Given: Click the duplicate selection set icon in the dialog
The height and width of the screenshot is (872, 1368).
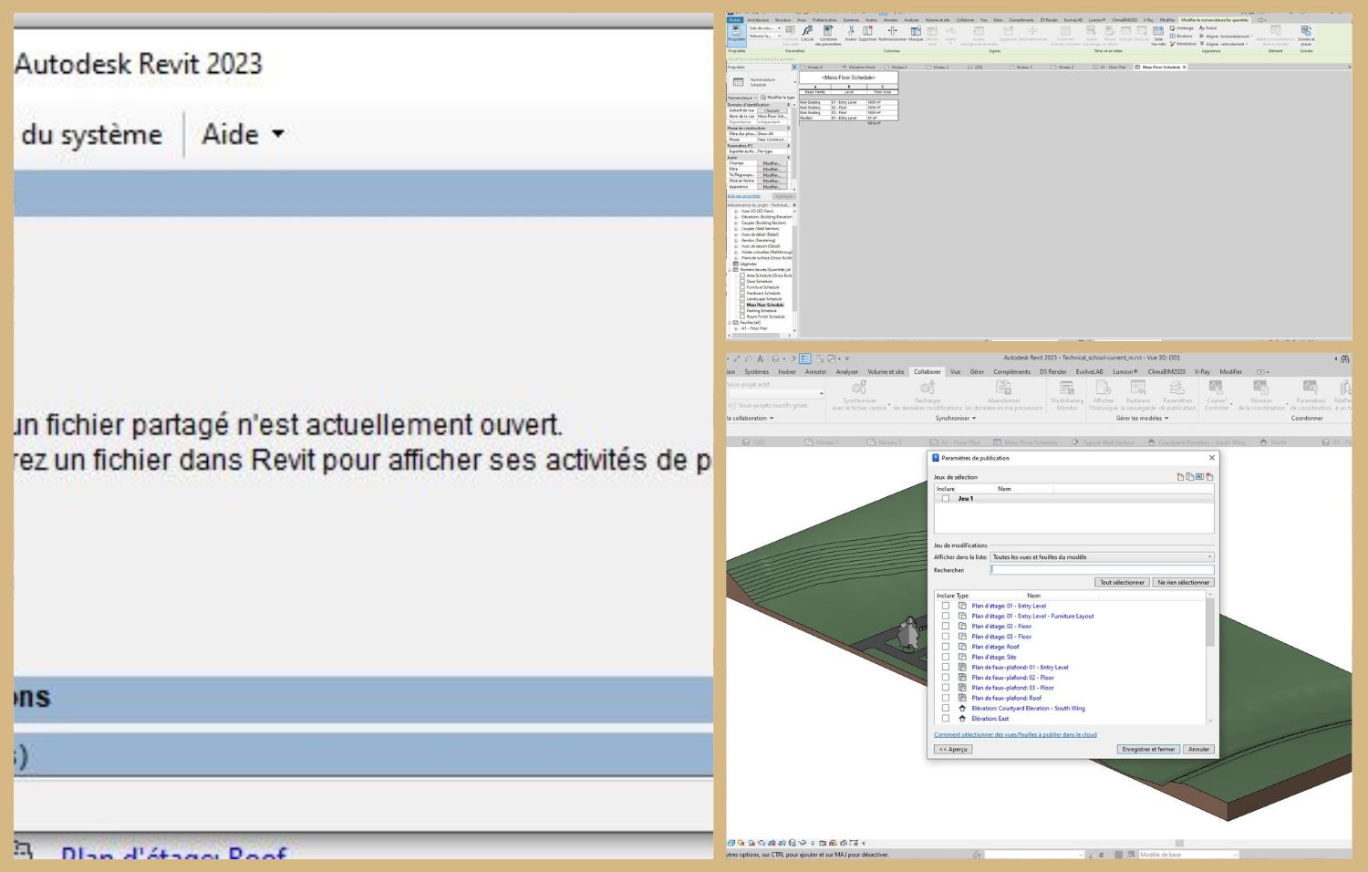Looking at the screenshot, I should [1190, 477].
